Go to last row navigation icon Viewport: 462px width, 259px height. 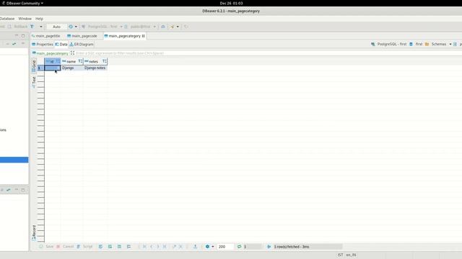coord(165,246)
